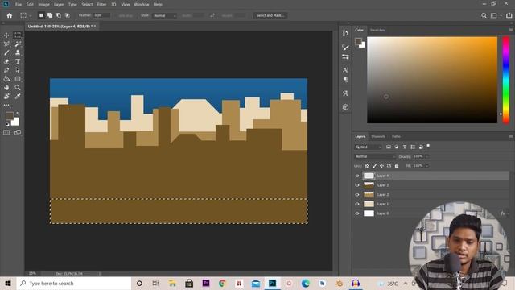The width and height of the screenshot is (515, 290).
Task: Select the Eyedropper tool
Action: click(x=18, y=97)
